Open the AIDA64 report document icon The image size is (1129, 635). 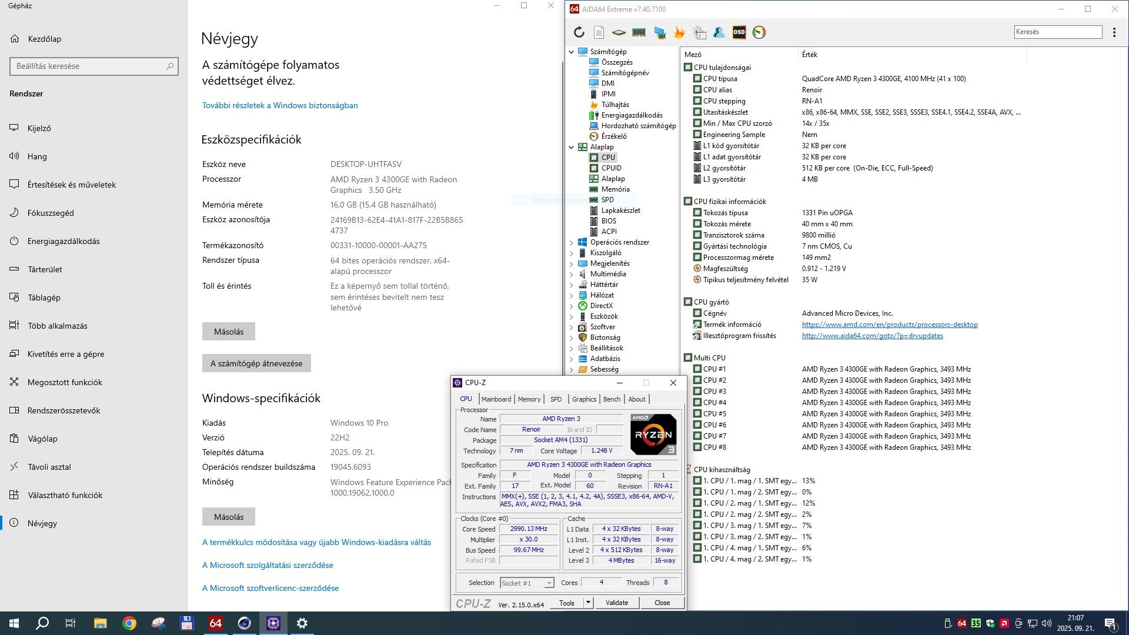[599, 32]
